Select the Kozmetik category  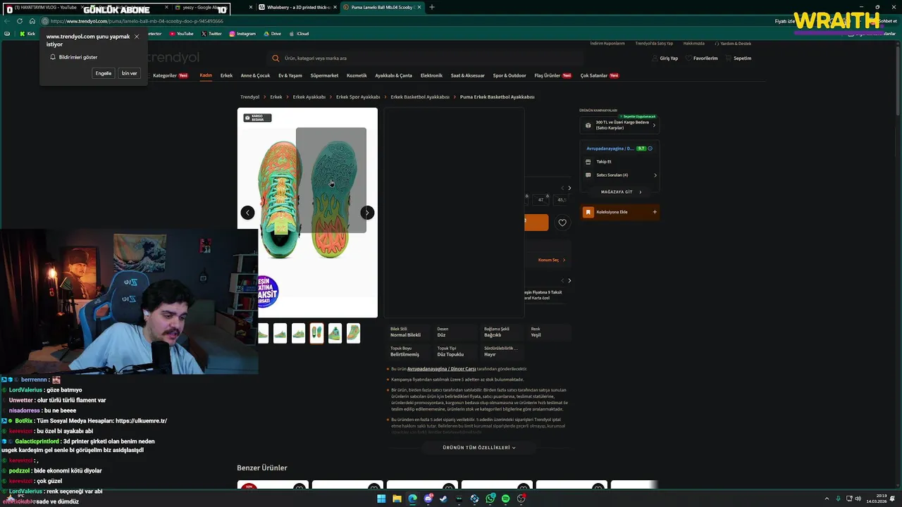pos(357,75)
